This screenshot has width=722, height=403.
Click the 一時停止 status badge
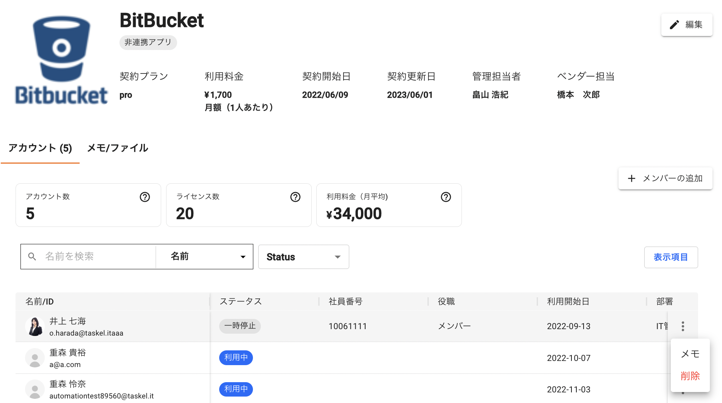[240, 326]
